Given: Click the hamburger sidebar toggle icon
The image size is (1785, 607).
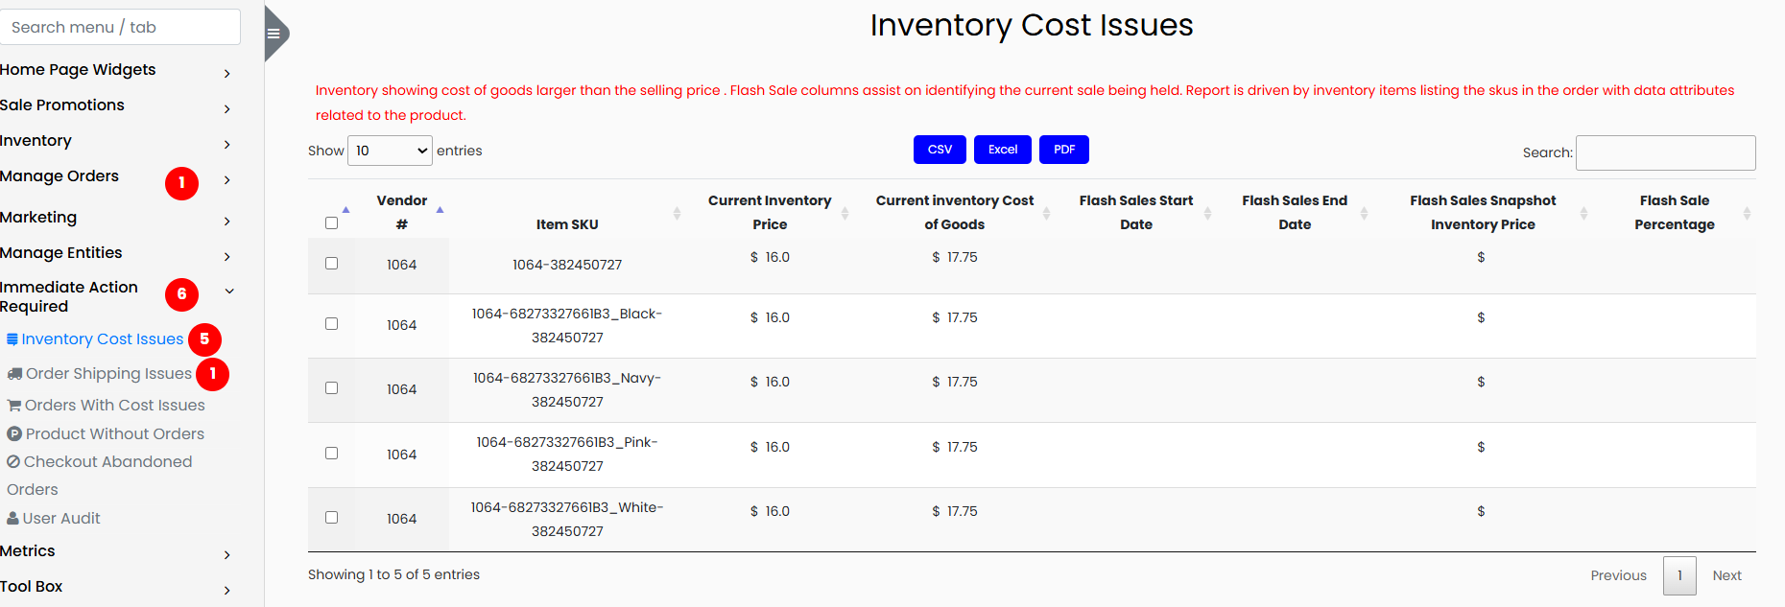Looking at the screenshot, I should (x=274, y=34).
